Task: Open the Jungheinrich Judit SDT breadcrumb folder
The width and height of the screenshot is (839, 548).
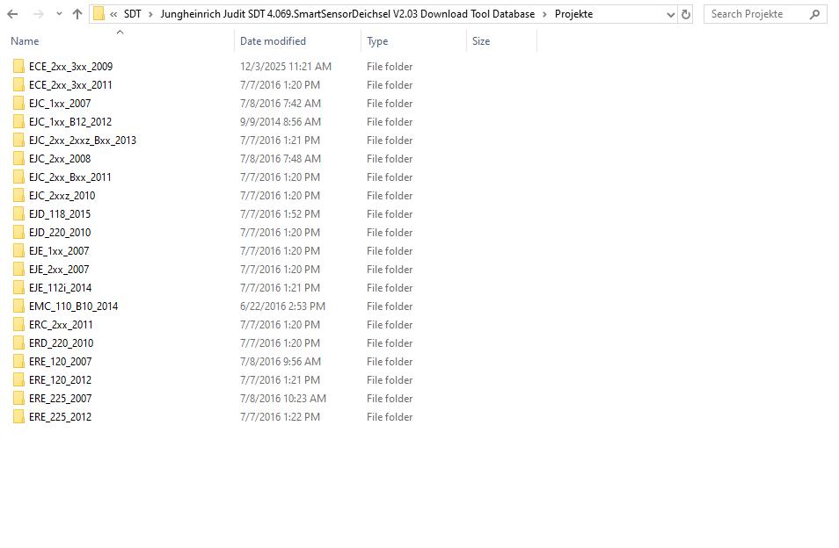Action: click(x=347, y=14)
